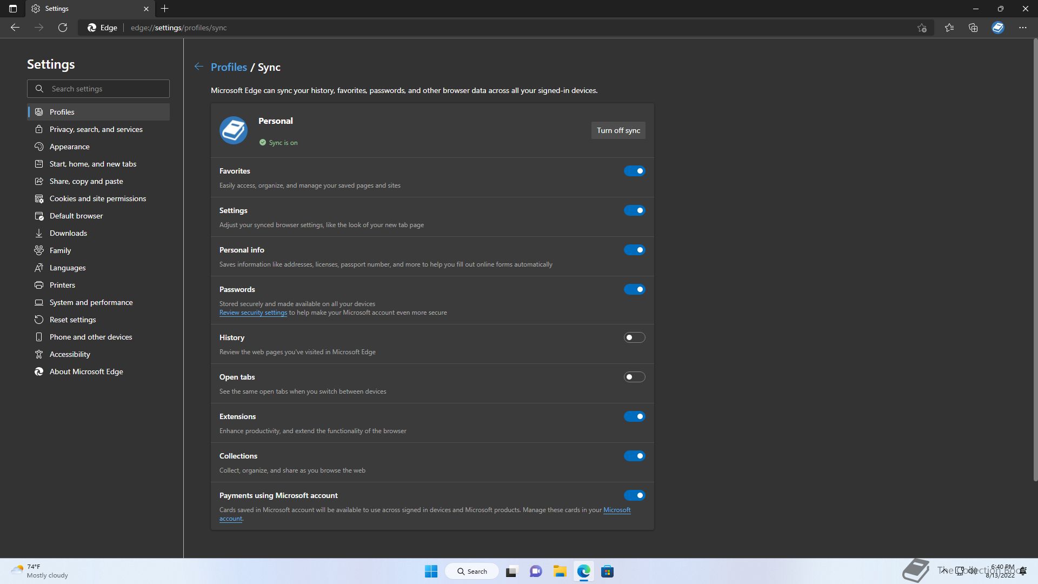Screen dimensions: 1038x584
Task: Enable History sync toggle
Action: pyautogui.click(x=634, y=337)
